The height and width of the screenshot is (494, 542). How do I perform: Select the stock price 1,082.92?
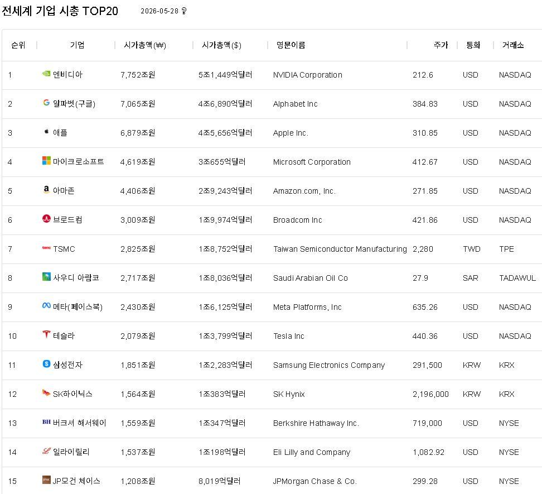coord(429,452)
